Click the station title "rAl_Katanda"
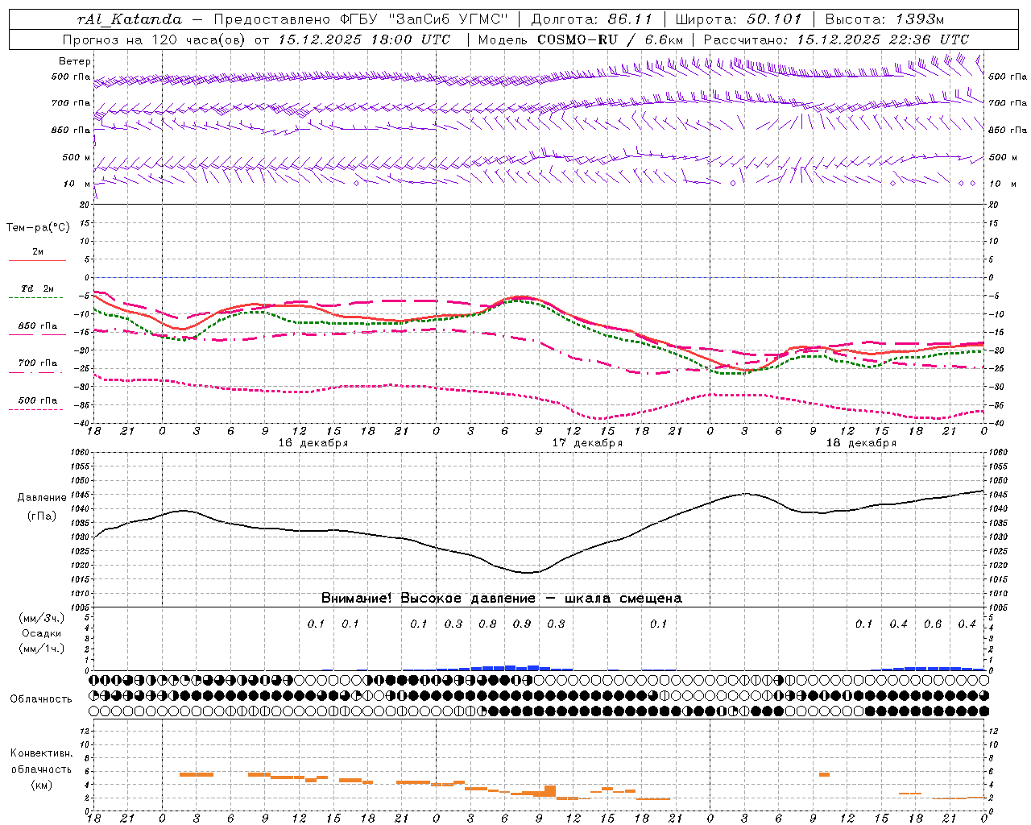Viewport: 1031px width, 825px height. [x=130, y=19]
